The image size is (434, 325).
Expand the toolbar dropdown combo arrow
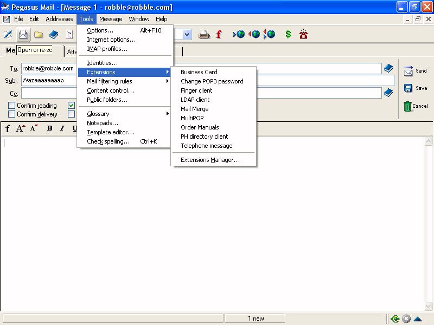187,35
